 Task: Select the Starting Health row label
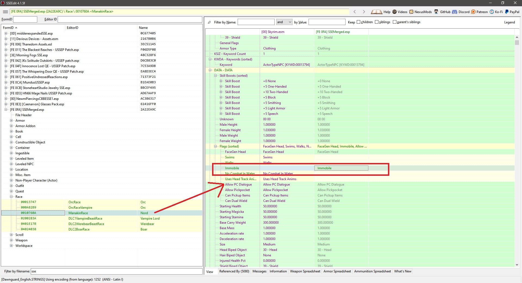click(x=230, y=206)
